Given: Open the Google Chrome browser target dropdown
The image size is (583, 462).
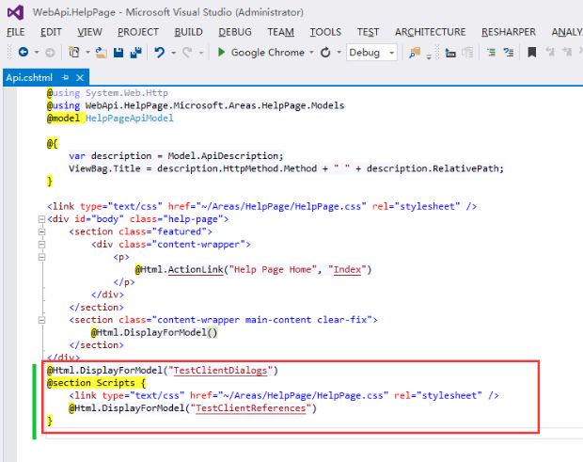Looking at the screenshot, I should point(311,53).
